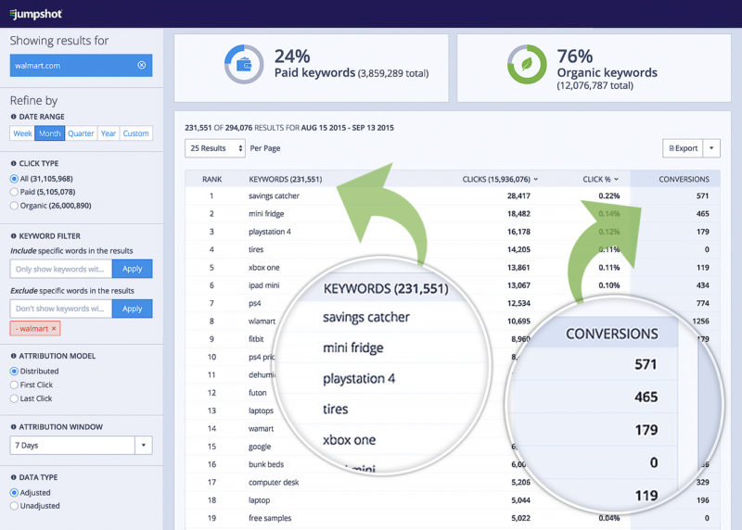Click the Date Range info icon
Viewport: 742px width, 530px height.
(x=13, y=117)
